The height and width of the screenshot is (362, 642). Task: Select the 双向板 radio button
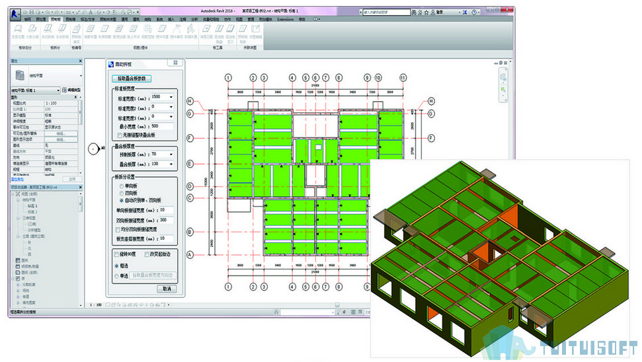[121, 193]
